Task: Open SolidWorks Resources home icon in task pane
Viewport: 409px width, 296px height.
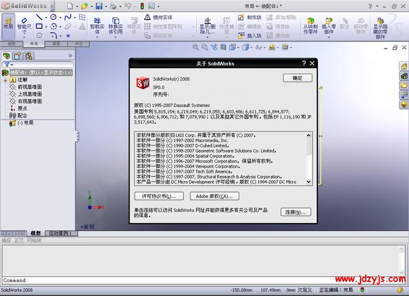Action: pyautogui.click(x=404, y=66)
